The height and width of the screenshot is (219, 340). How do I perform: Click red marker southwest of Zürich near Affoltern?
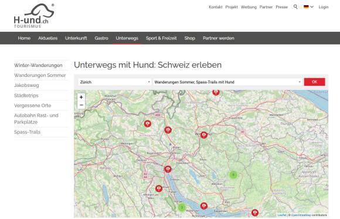point(159,188)
